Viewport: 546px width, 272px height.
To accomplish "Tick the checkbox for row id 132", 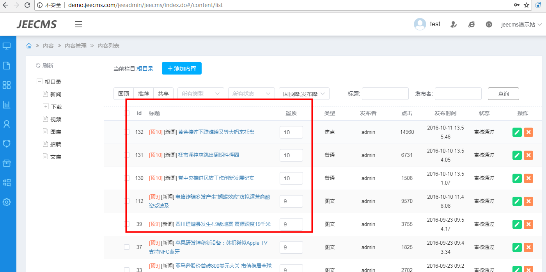I will [x=127, y=132].
